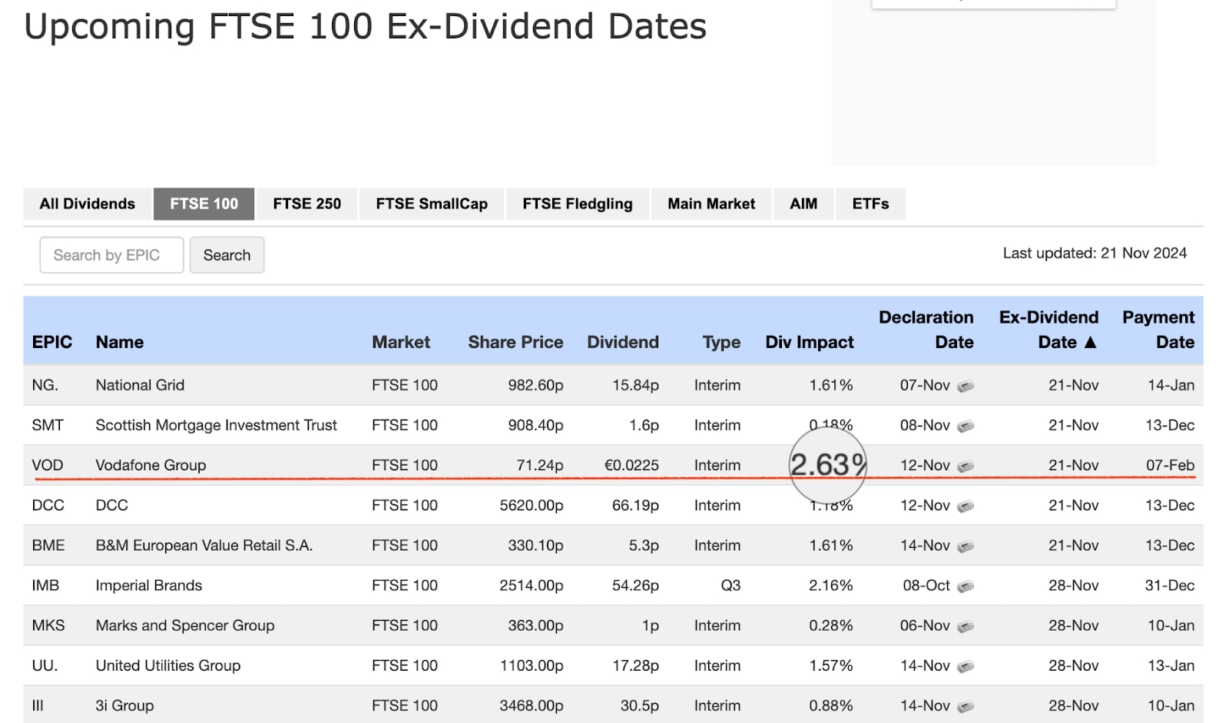Select the FTSE 100 tab
The image size is (1229, 723).
point(204,204)
